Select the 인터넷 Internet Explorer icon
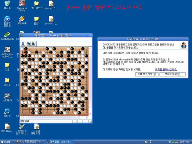Screen dimensions: 192x144 coord(7,113)
